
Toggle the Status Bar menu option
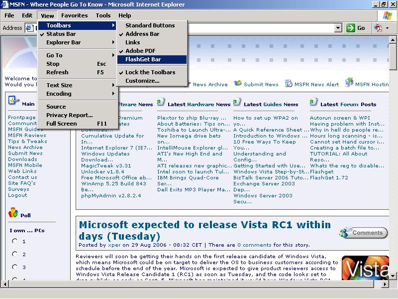point(77,34)
